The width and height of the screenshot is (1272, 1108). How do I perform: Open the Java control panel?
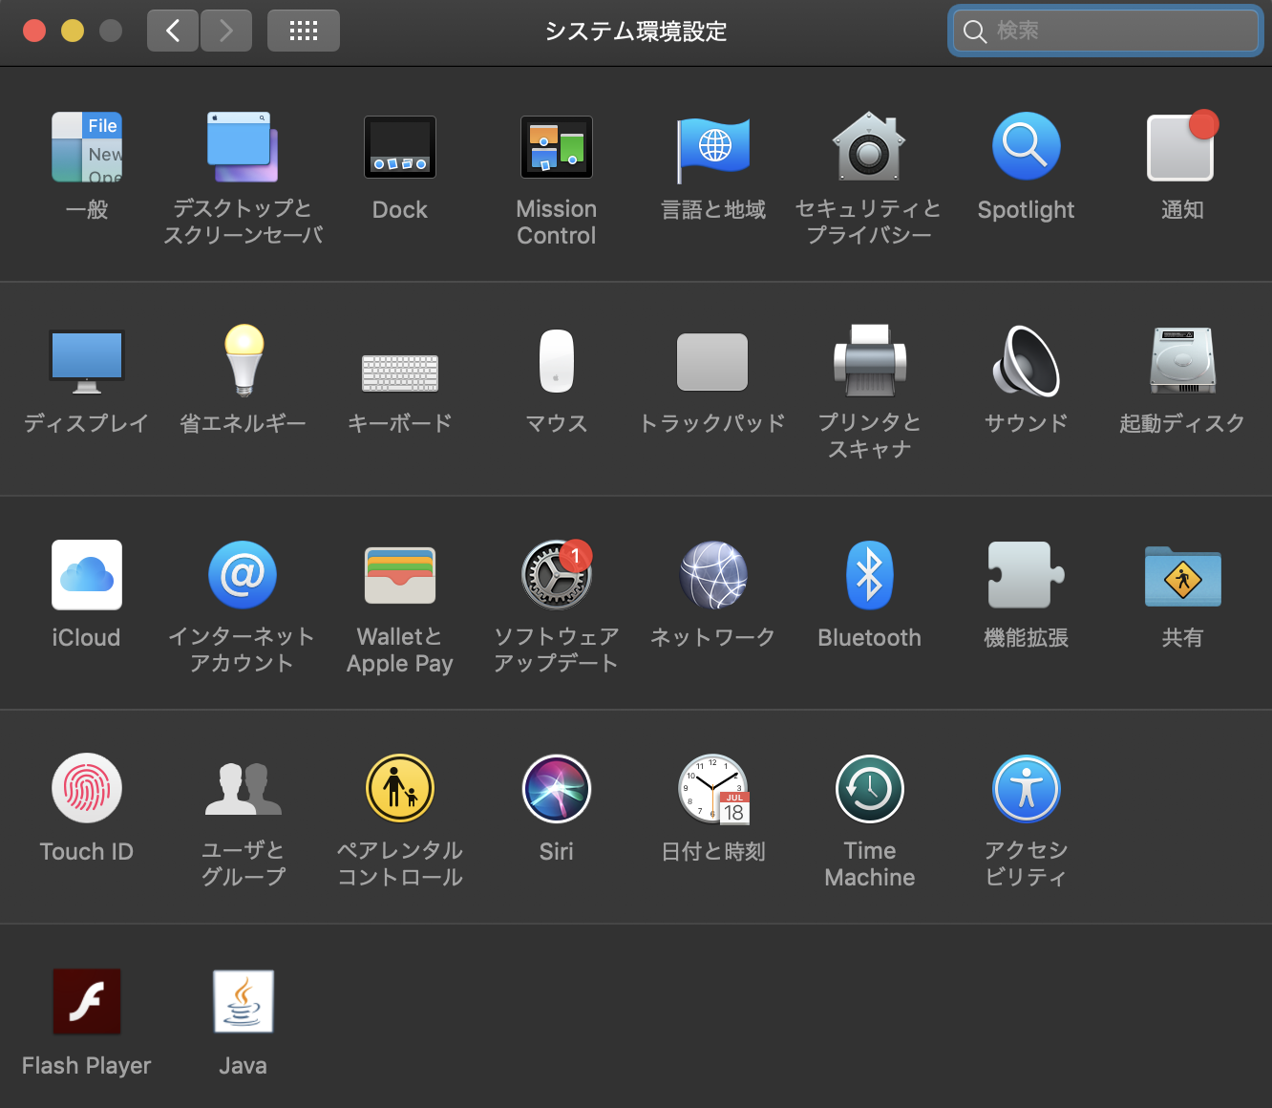tap(243, 1002)
